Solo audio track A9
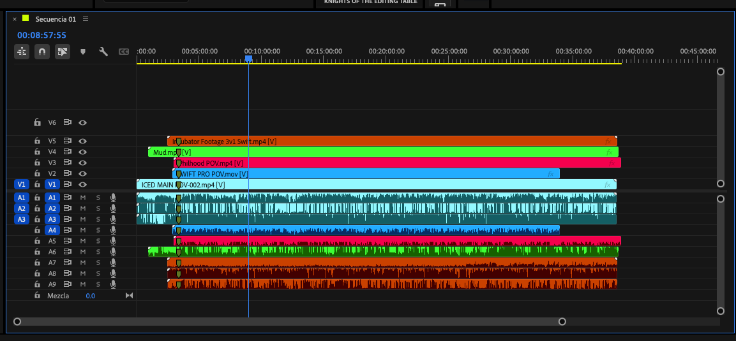The height and width of the screenshot is (341, 736). [98, 284]
